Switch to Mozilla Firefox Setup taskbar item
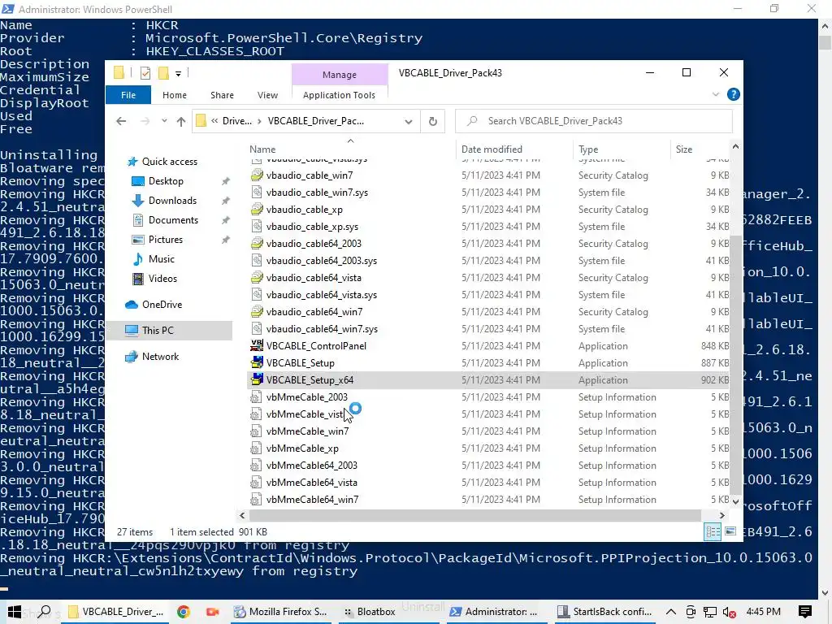Viewport: 832px width, 624px height. [280, 612]
